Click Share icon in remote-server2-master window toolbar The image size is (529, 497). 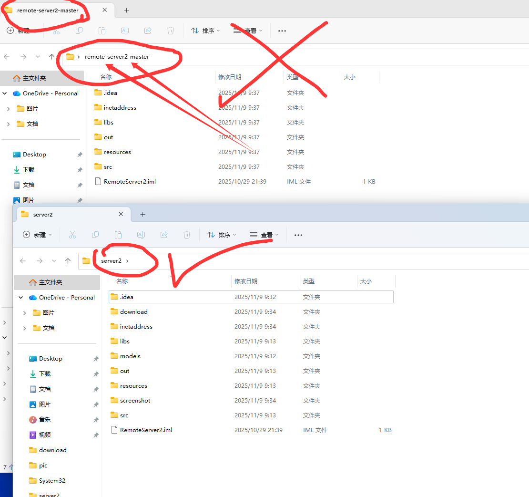point(148,31)
